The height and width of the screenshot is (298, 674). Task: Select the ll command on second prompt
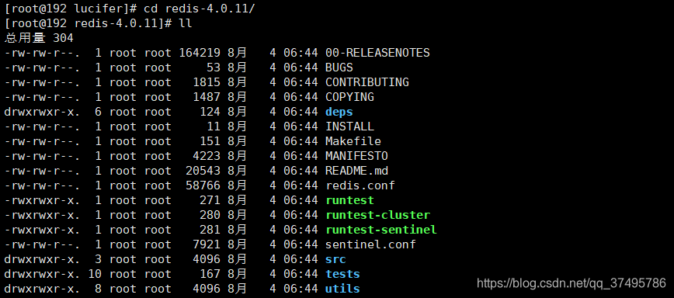186,23
